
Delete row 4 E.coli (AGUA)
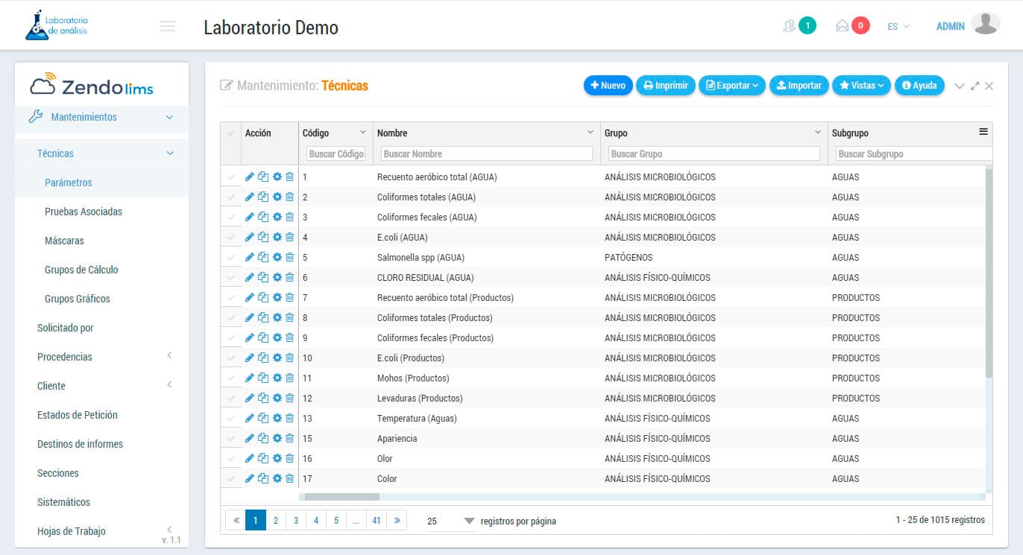pos(290,238)
